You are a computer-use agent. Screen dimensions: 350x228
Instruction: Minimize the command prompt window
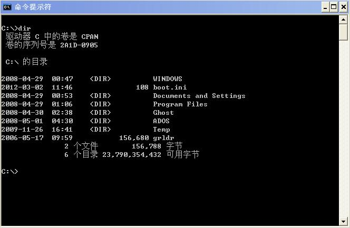325,7
